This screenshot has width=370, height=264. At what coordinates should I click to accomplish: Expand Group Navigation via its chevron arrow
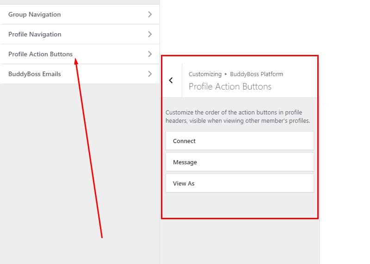(150, 14)
